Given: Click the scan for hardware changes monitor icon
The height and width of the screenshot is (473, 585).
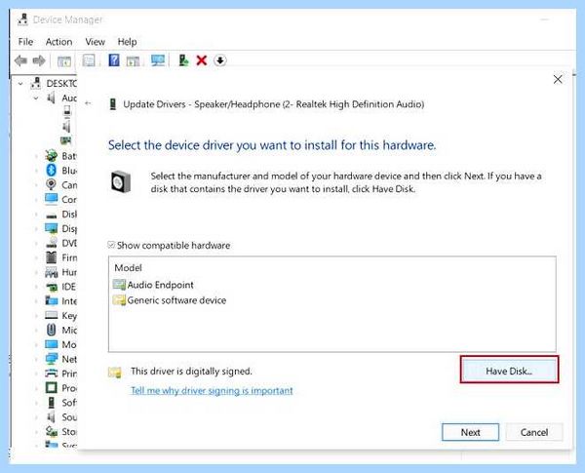Looking at the screenshot, I should (158, 60).
